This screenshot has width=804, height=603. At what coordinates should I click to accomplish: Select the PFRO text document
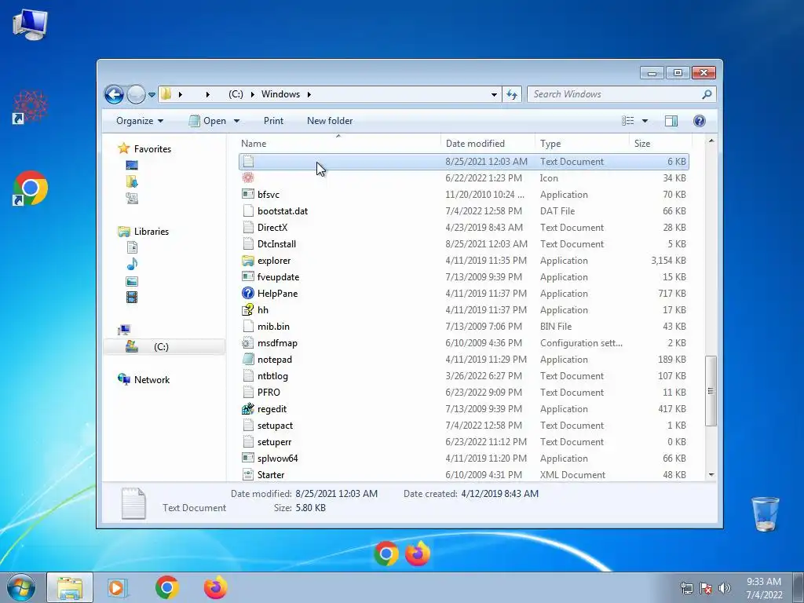pyautogui.click(x=464, y=393)
